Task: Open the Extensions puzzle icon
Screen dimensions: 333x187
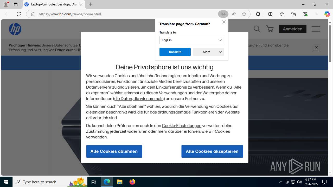Action: point(258,14)
